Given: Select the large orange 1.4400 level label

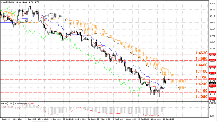Looking at the screenshot, I should click(201, 71).
